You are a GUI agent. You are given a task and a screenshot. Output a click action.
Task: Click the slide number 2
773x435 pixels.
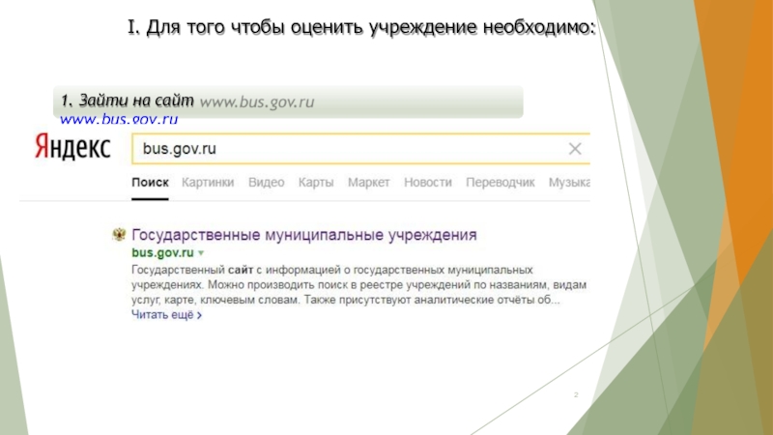pos(576,394)
